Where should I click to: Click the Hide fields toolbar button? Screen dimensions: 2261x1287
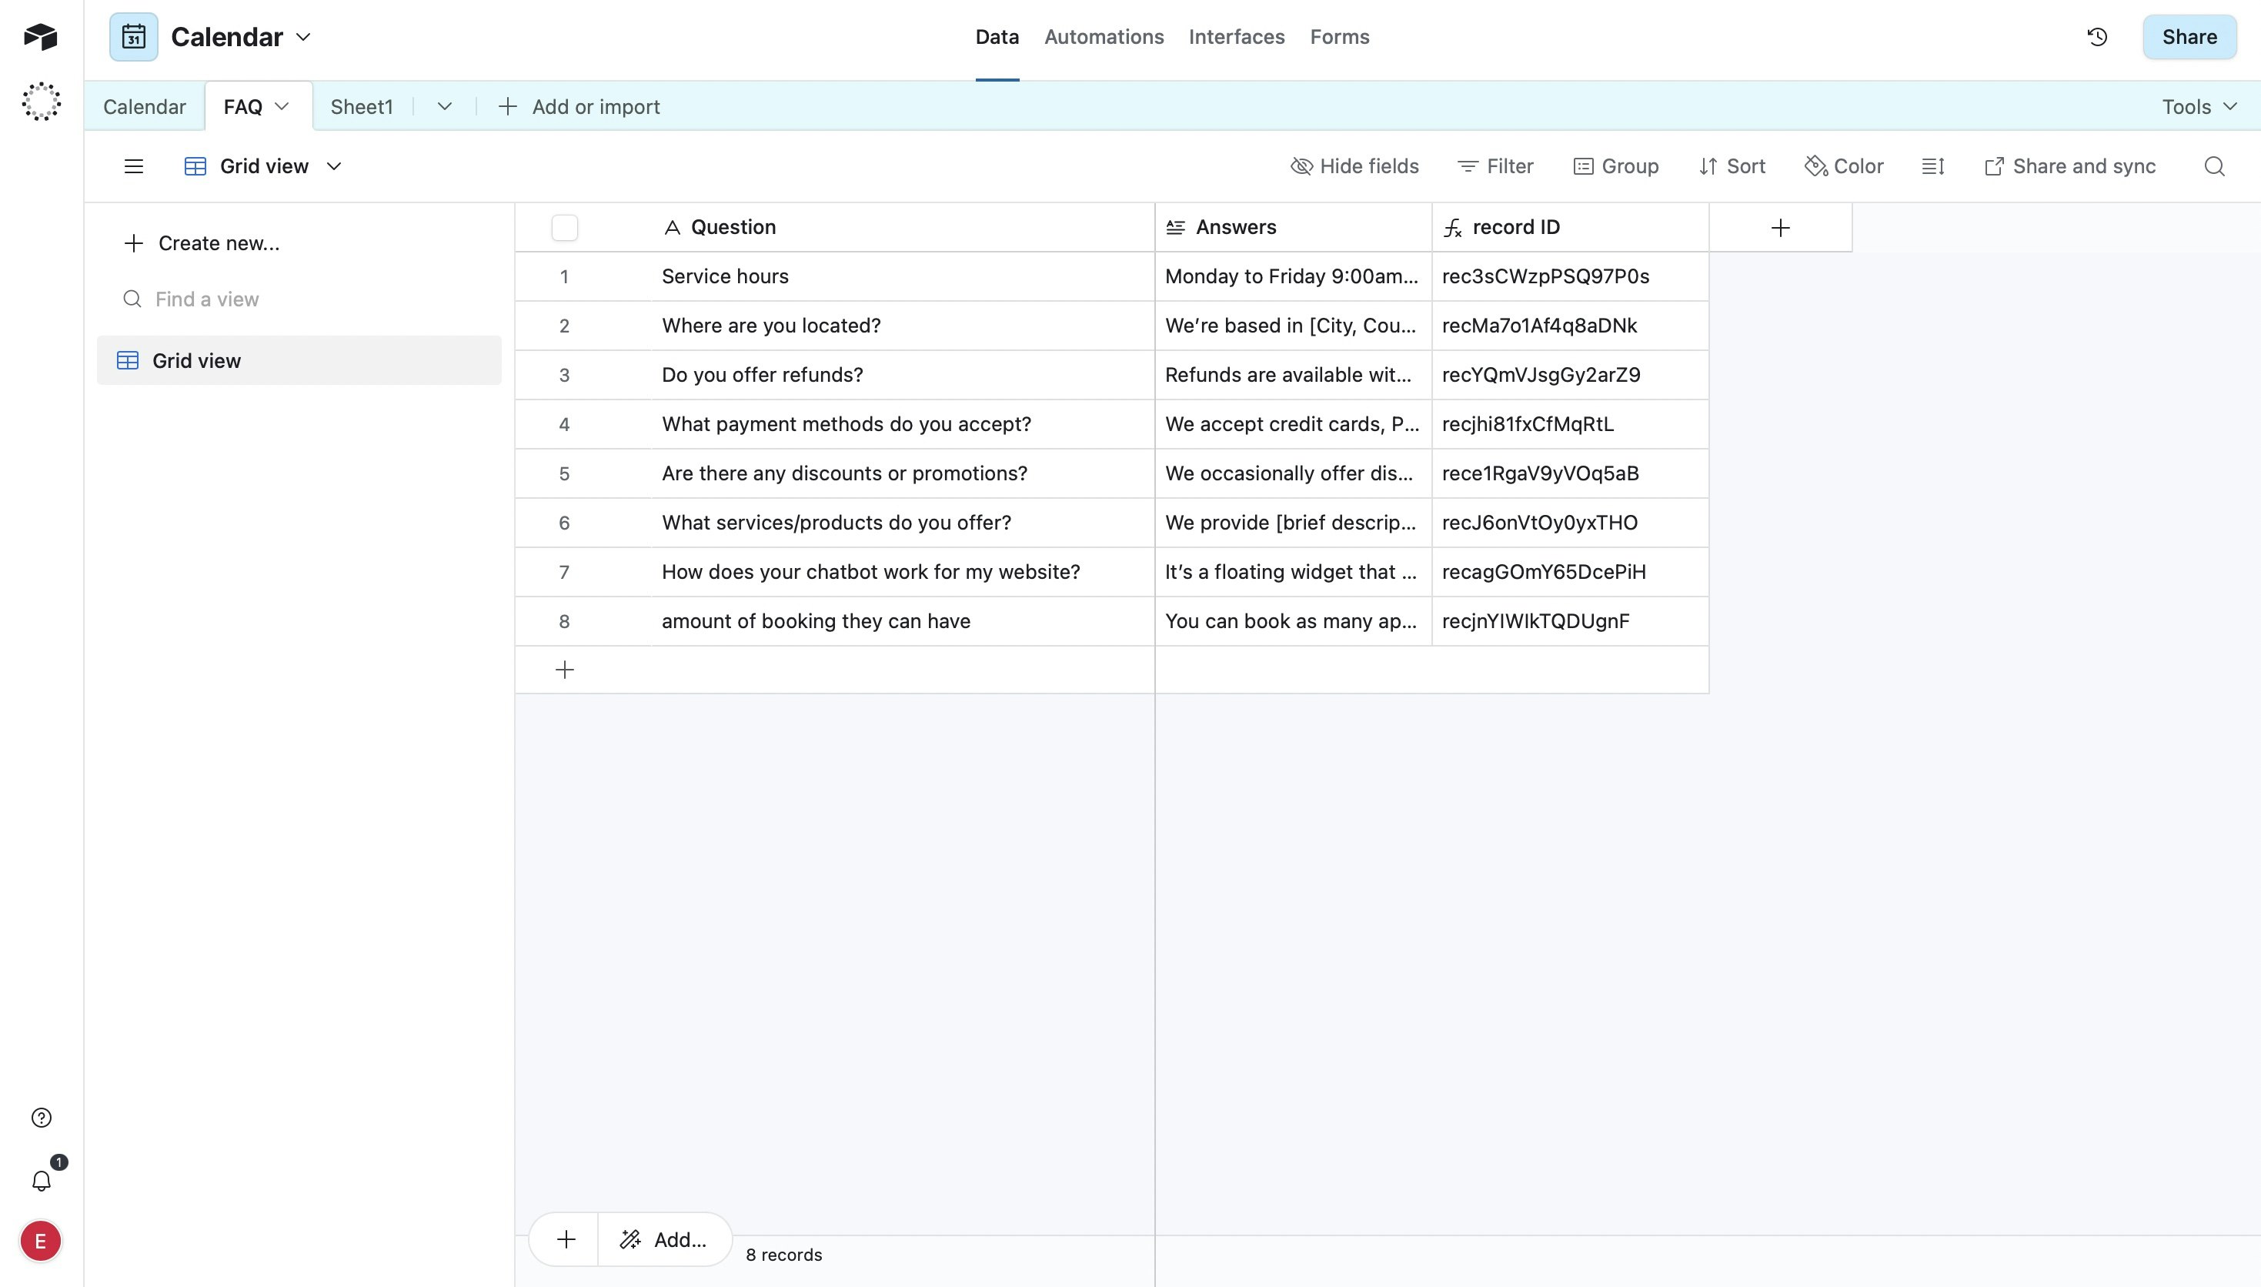(x=1354, y=166)
